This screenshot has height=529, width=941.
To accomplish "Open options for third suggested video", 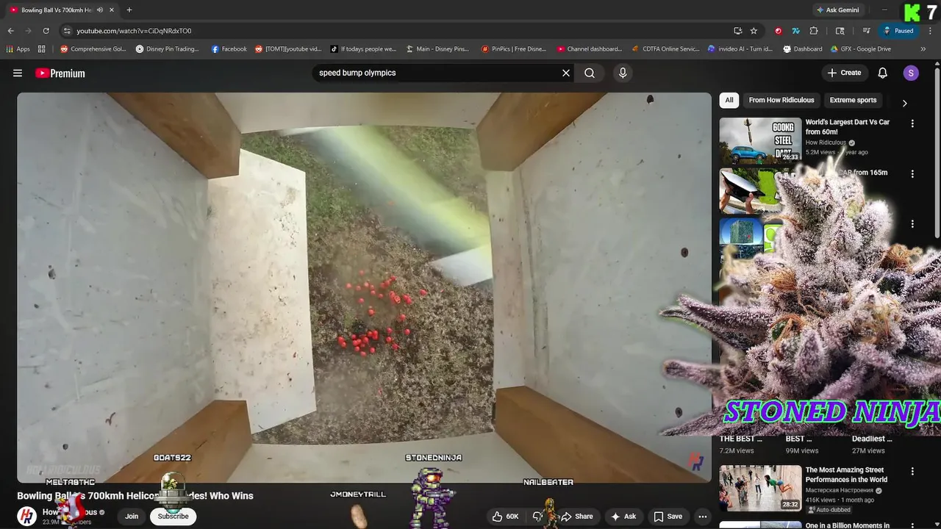I will [x=912, y=223].
